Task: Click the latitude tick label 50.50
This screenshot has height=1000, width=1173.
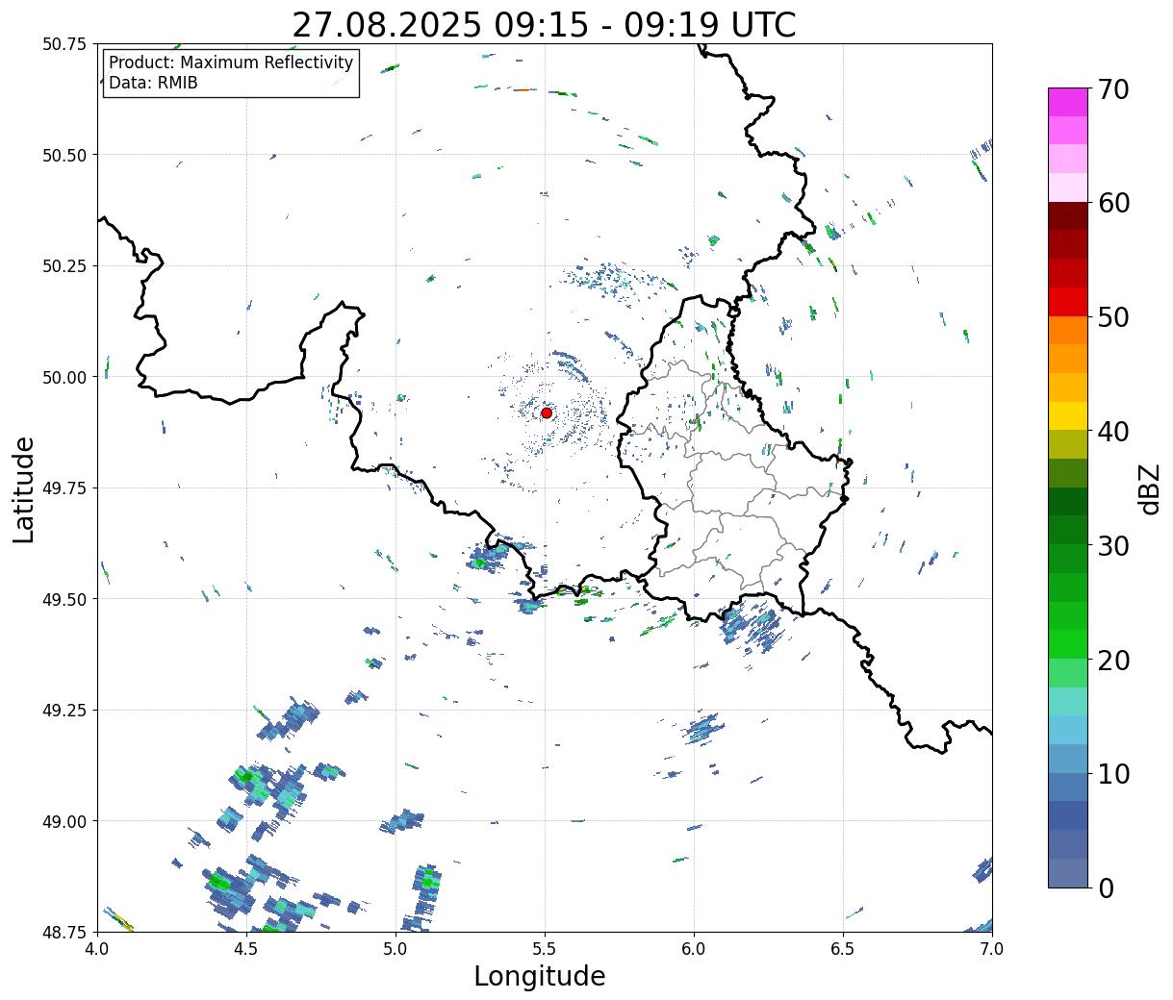Action: point(64,155)
